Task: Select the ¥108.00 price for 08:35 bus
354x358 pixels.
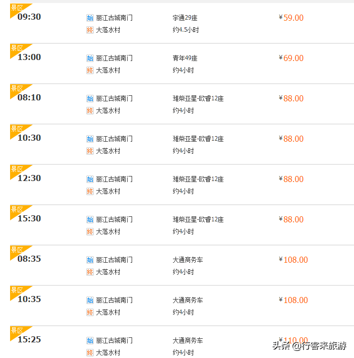Action: click(x=293, y=260)
